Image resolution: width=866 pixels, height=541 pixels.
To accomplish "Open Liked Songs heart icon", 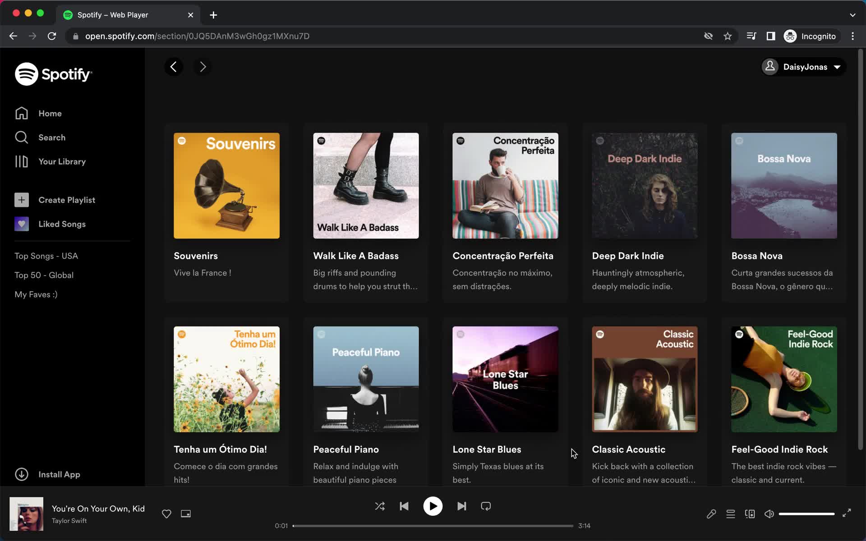I will click(x=22, y=224).
